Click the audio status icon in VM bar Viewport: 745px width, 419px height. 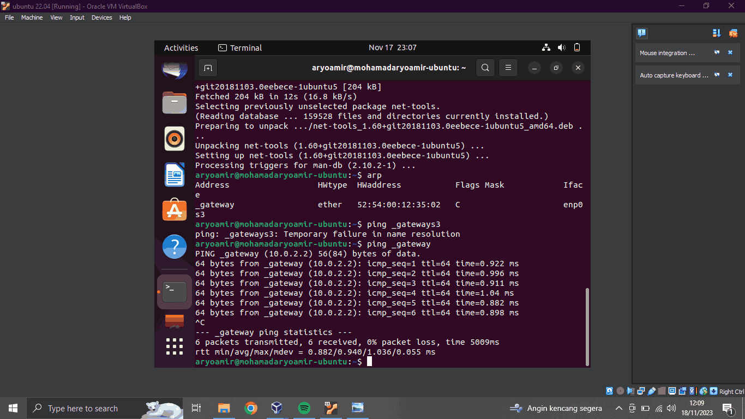tap(630, 391)
